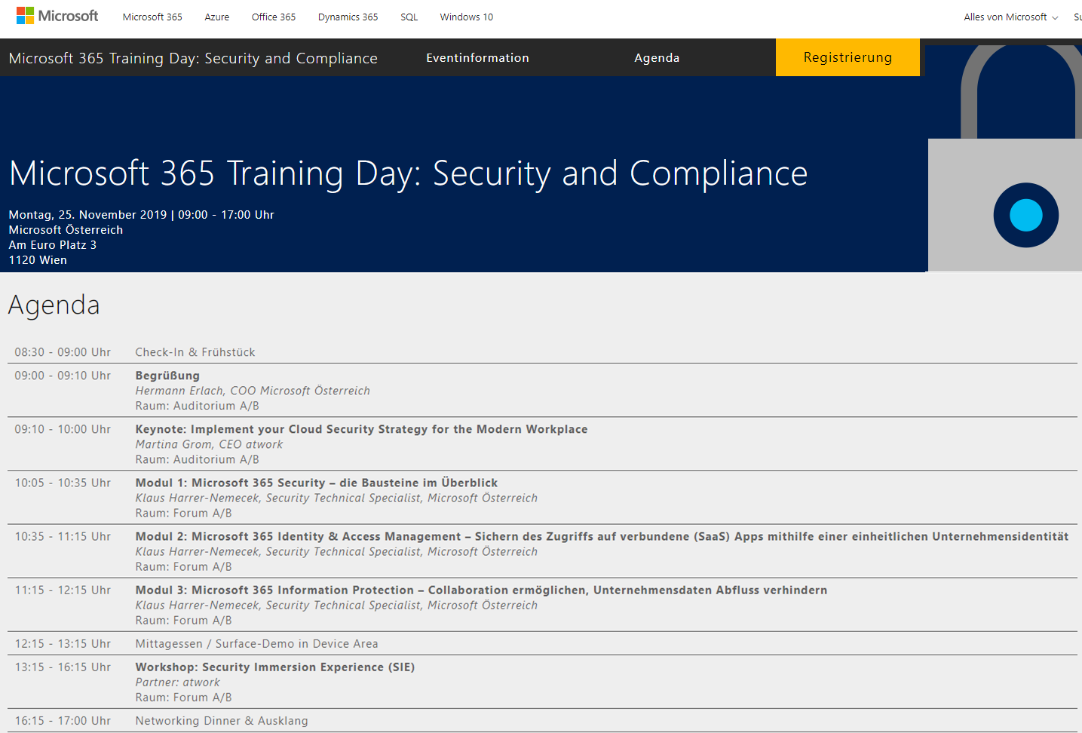1082x733 pixels.
Task: Click Modul 3 Information Protection title
Action: tap(480, 590)
